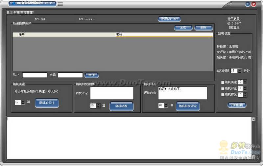Click the APP KEY label
Viewport: 263px width, 166px height.
(x=40, y=19)
